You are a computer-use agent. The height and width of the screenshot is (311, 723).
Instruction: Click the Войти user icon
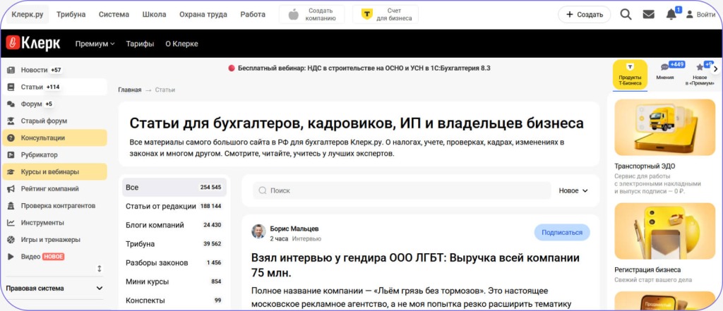(690, 14)
